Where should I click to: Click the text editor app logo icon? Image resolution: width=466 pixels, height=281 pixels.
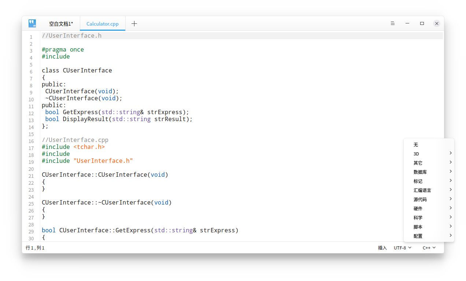tap(32, 23)
